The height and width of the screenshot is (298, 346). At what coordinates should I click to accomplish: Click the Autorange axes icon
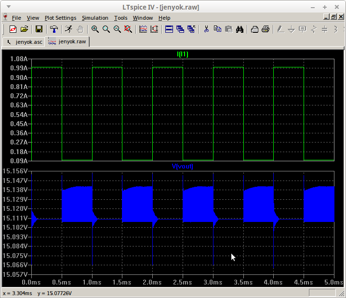click(x=154, y=29)
